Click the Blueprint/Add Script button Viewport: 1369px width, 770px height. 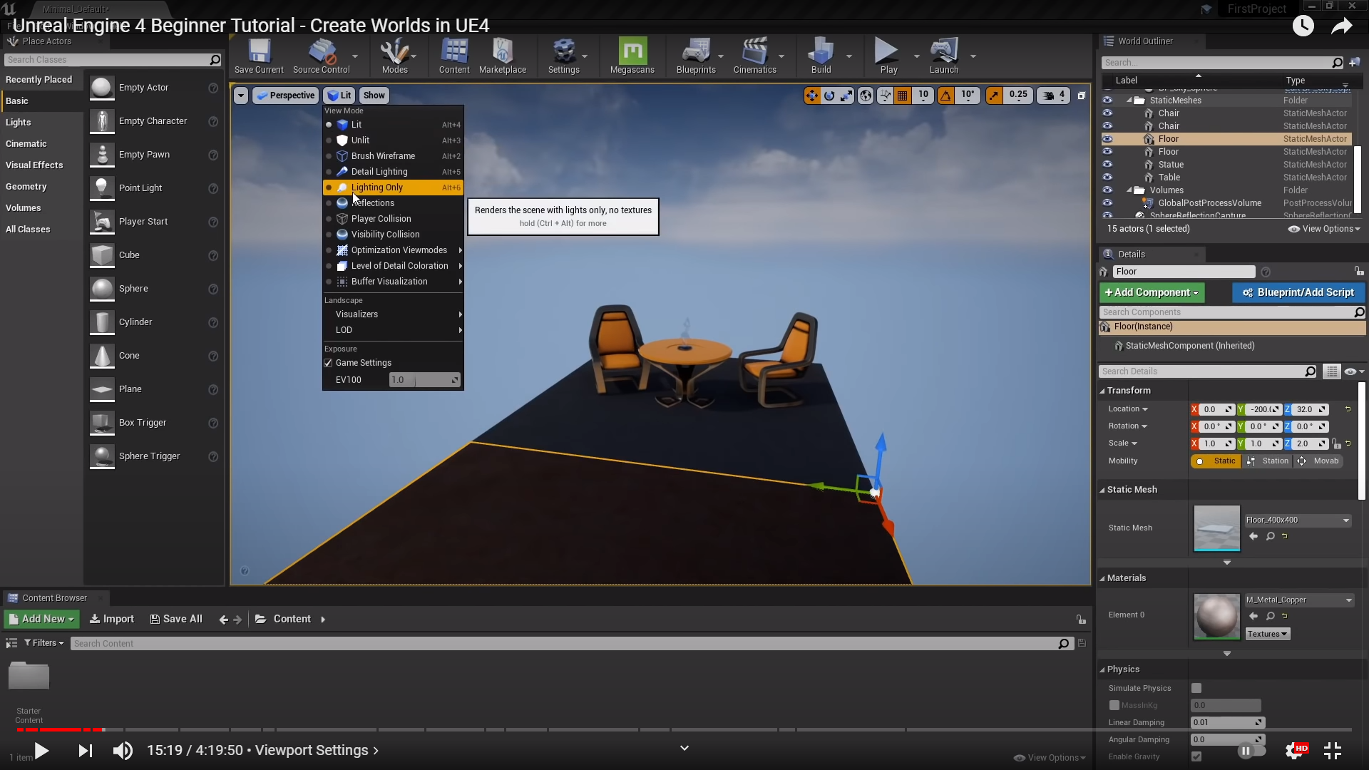click(1298, 292)
